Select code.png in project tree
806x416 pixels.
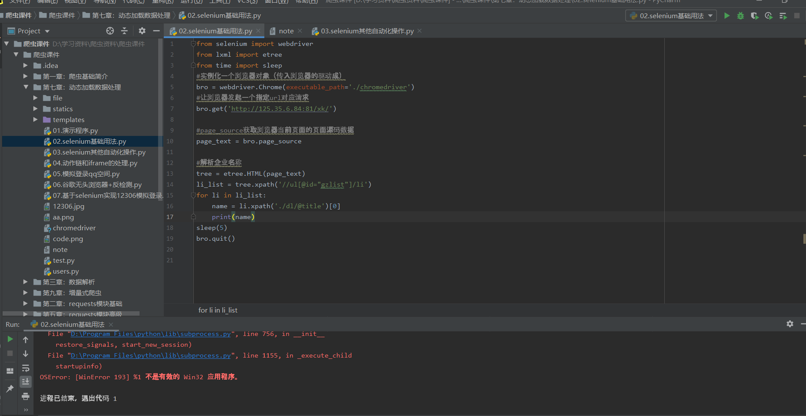(x=68, y=239)
